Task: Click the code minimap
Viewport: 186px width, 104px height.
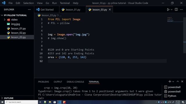Action: point(175,20)
